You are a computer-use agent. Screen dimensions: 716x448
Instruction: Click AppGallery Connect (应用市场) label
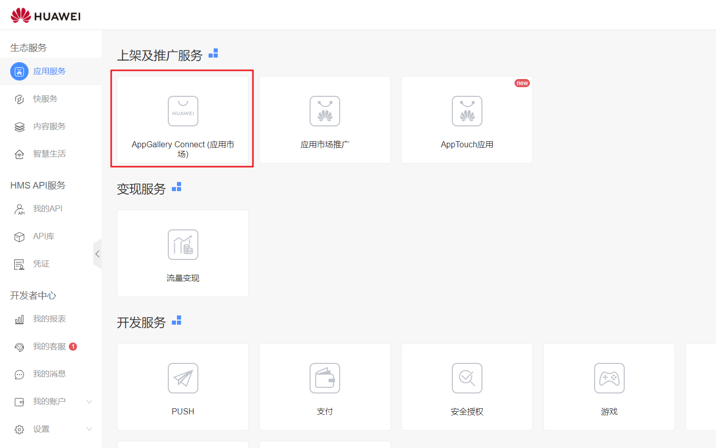point(183,149)
